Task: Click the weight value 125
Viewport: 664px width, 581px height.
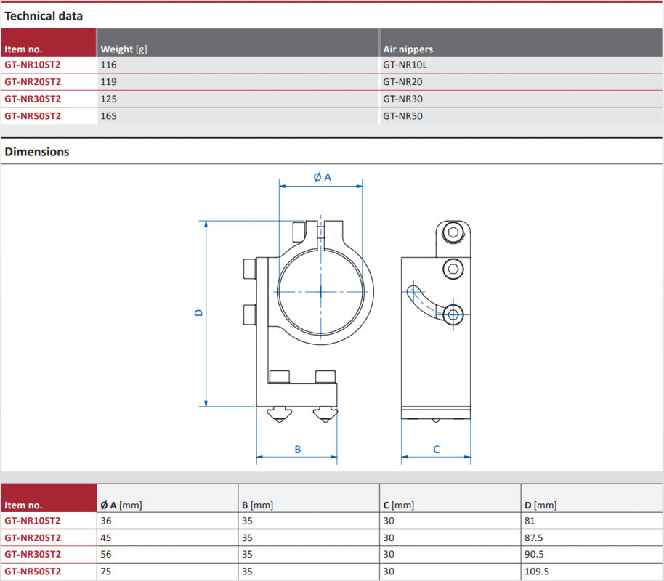Action: click(108, 99)
